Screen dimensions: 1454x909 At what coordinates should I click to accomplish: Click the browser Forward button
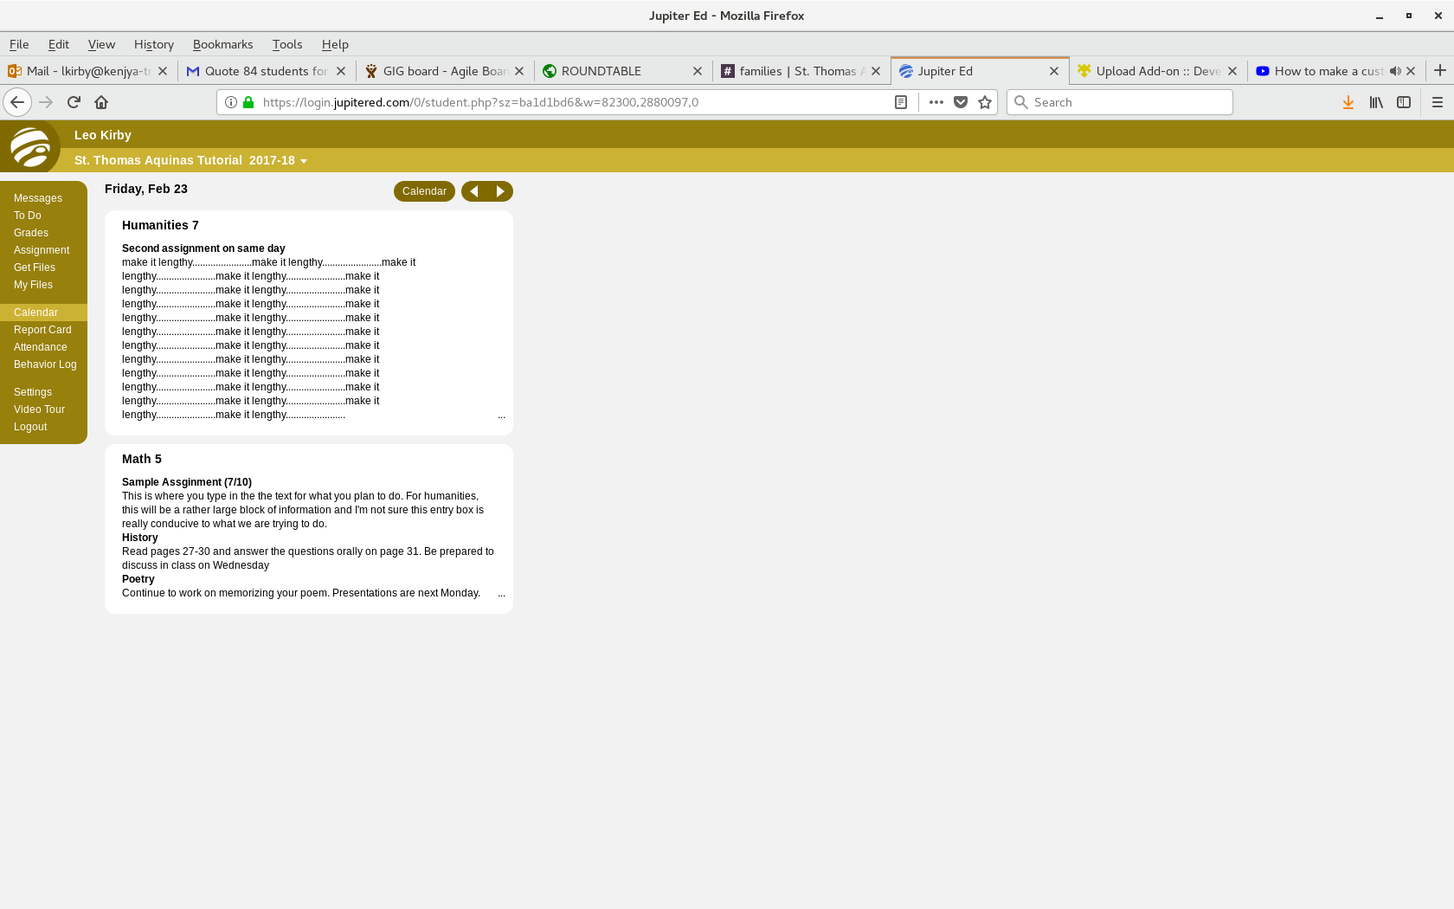pos(46,102)
